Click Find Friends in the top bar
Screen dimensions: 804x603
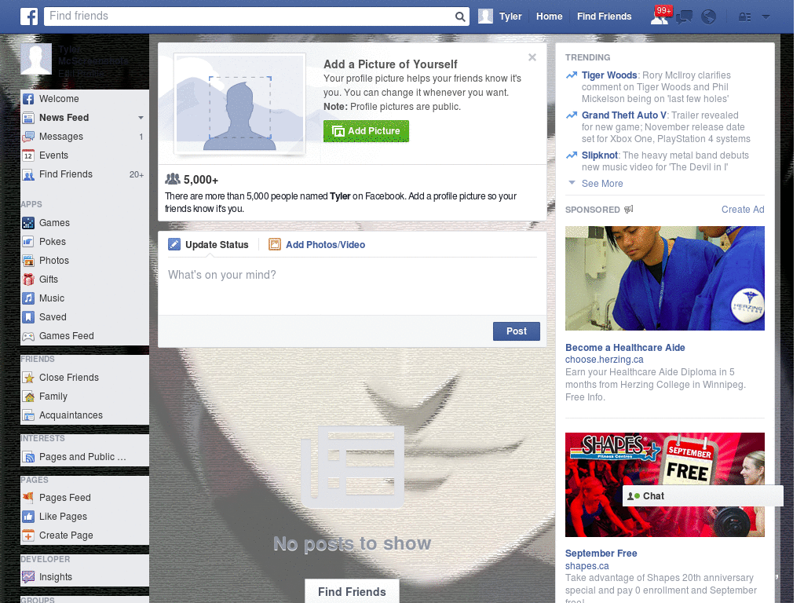pyautogui.click(x=604, y=16)
